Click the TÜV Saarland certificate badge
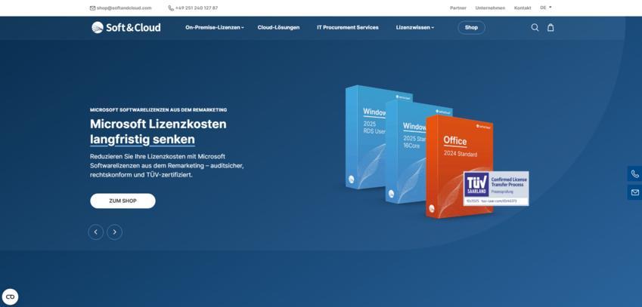The height and width of the screenshot is (307, 642). 496,189
